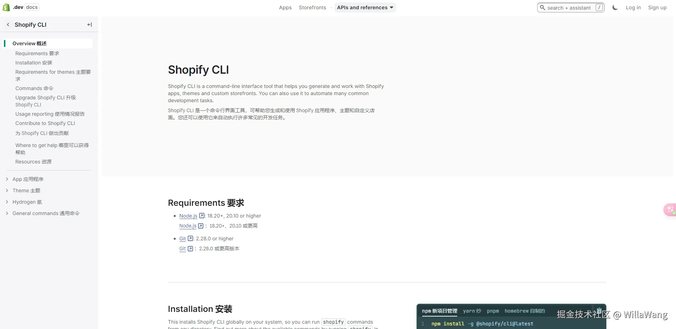Screen dimensions: 676x329
Task: Click the slash shortcut key in search
Action: (599, 7)
